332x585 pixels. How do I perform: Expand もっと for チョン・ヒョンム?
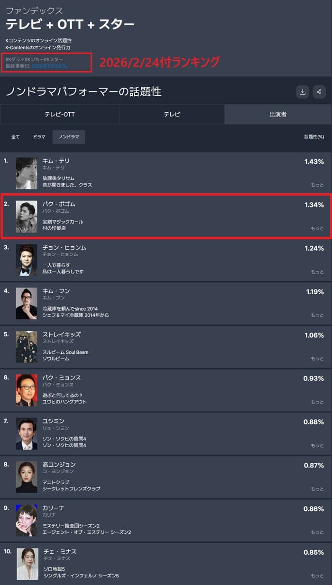click(317, 272)
